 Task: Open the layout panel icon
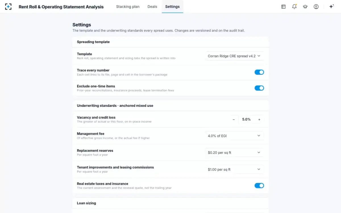pyautogui.click(x=283, y=7)
